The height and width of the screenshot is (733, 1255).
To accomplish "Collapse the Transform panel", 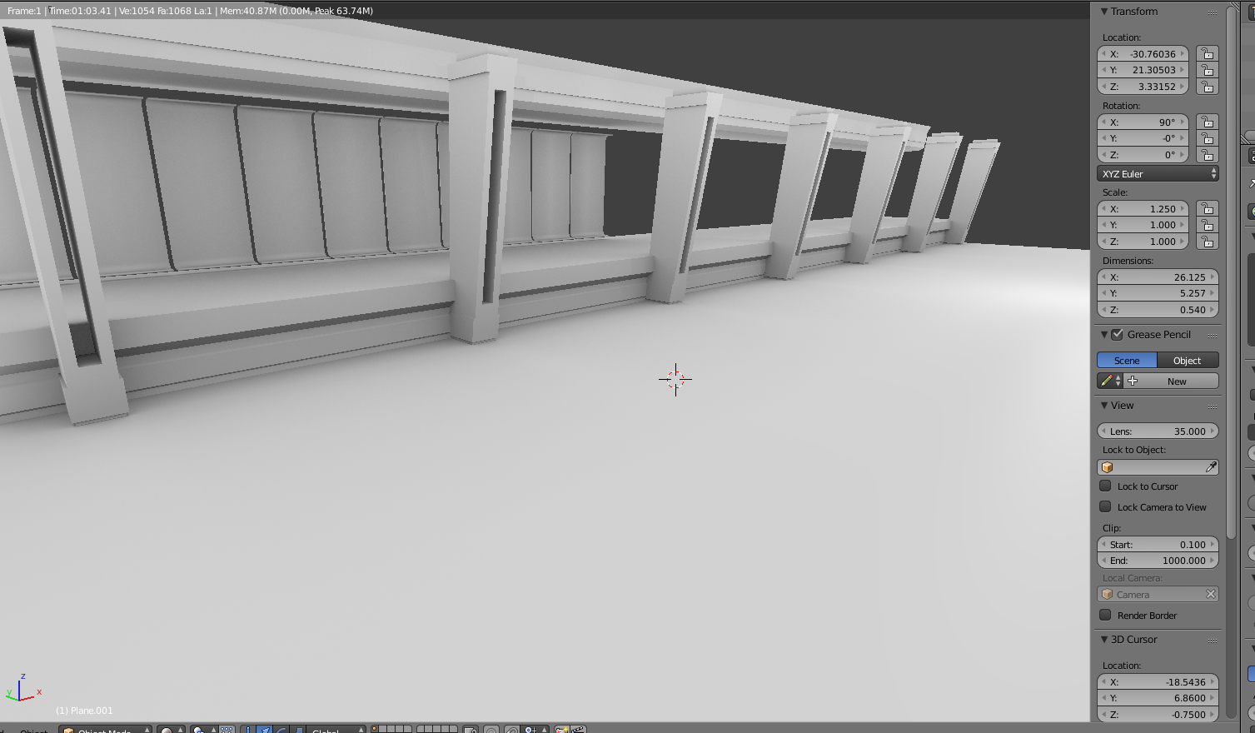I will coord(1104,12).
